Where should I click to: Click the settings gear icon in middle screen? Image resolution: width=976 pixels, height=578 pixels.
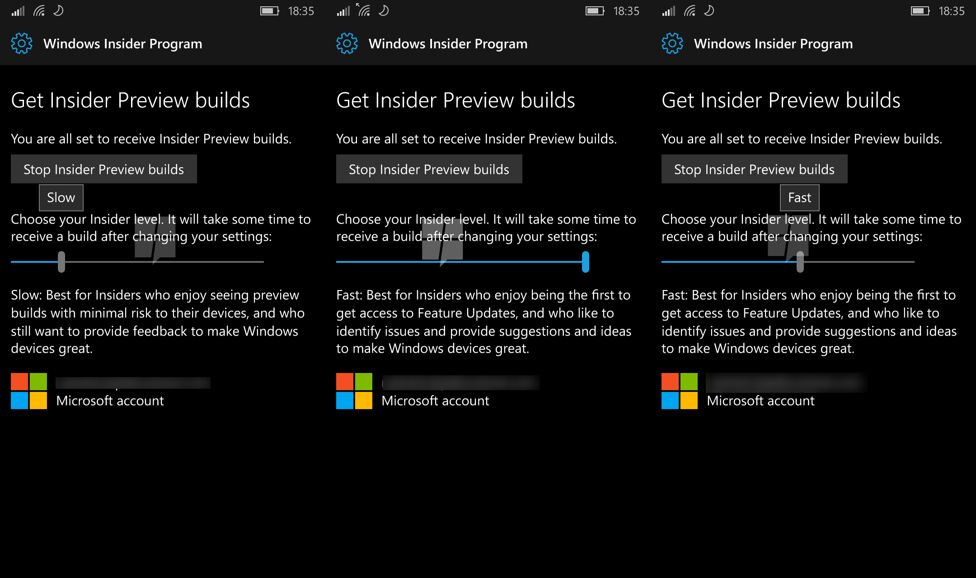click(347, 43)
